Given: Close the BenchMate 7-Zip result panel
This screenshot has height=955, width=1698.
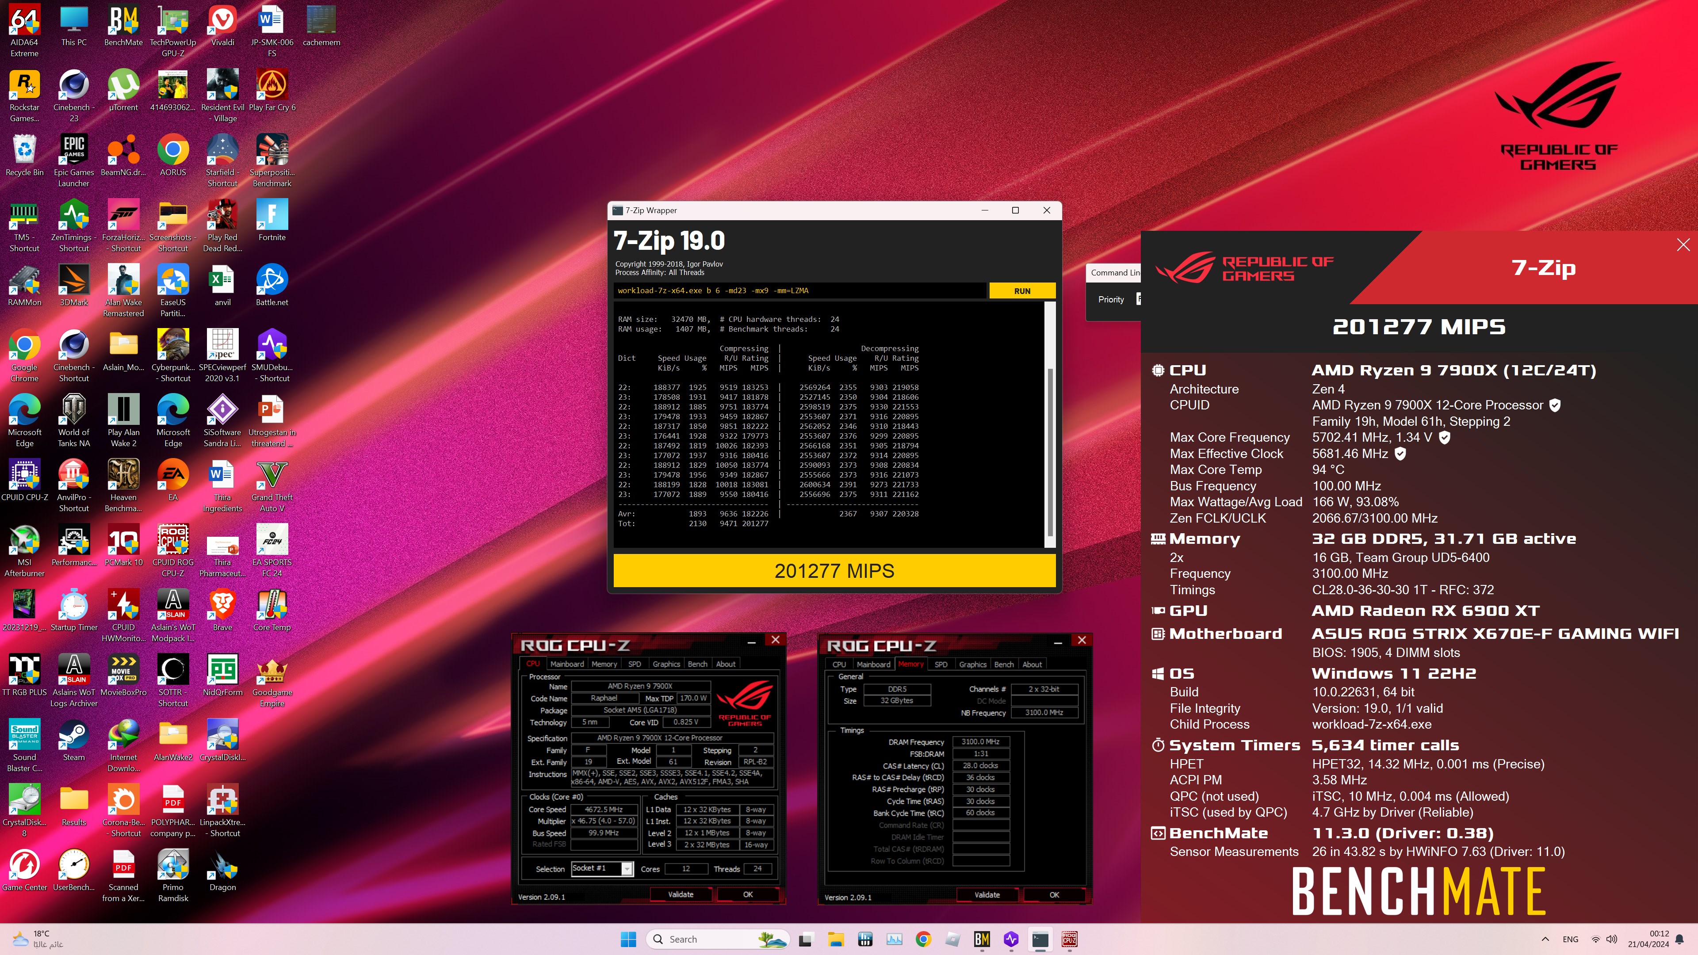Looking at the screenshot, I should [x=1683, y=244].
